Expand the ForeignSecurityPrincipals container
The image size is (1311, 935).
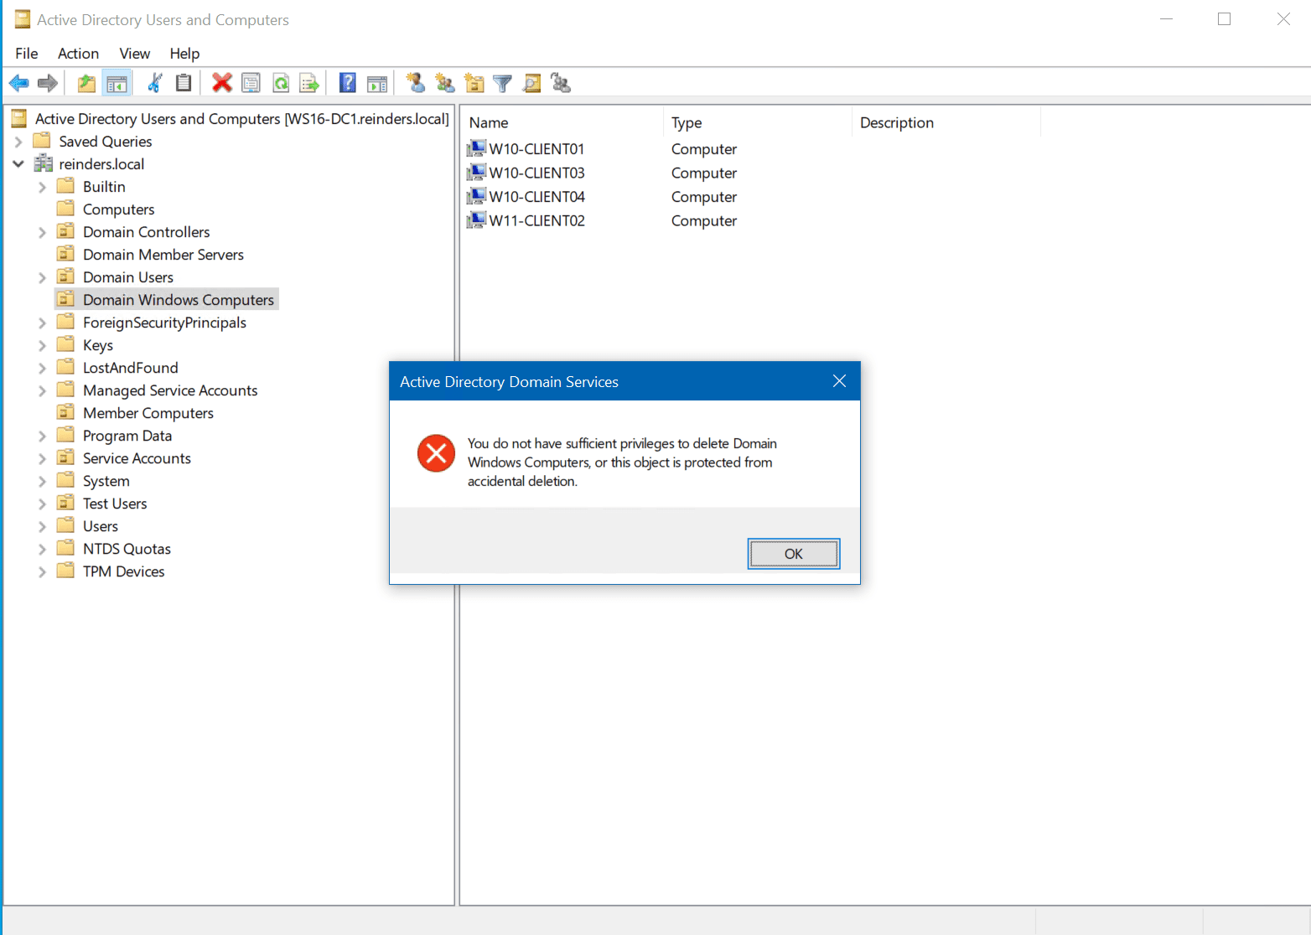[42, 323]
